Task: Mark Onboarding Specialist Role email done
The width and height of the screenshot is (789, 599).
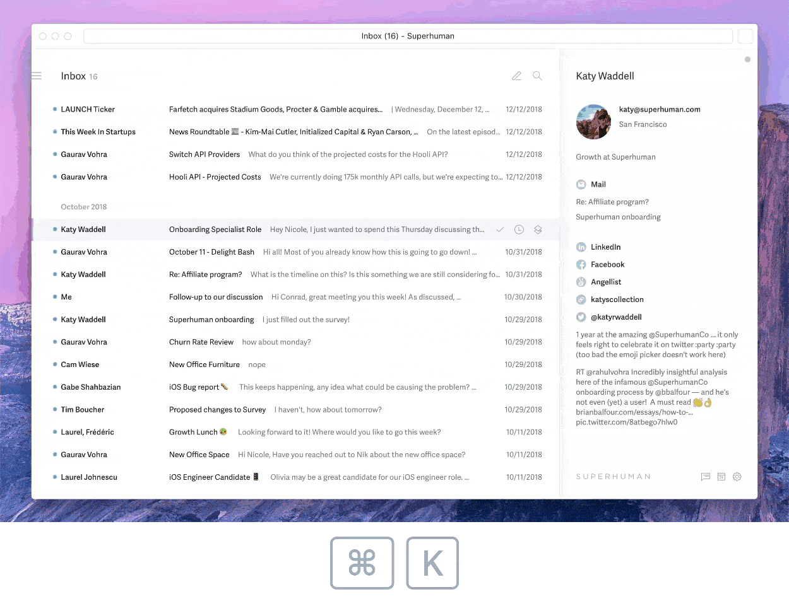Action: 500,230
